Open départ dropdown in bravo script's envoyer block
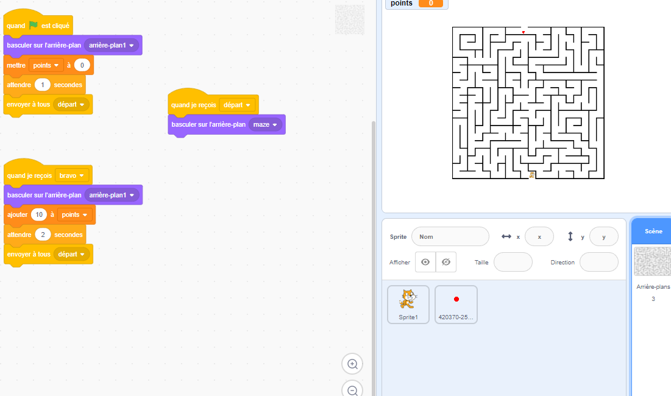Viewport: 671px width, 396px height. point(71,254)
